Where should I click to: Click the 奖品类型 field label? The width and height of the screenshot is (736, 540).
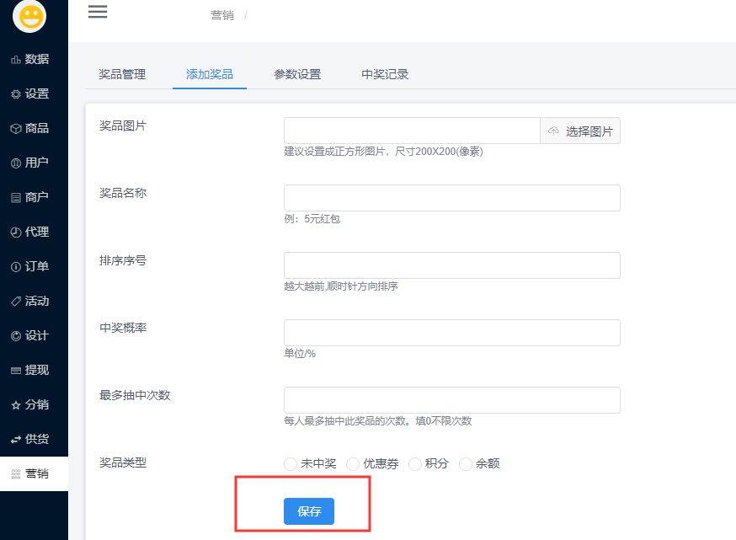pos(123,463)
